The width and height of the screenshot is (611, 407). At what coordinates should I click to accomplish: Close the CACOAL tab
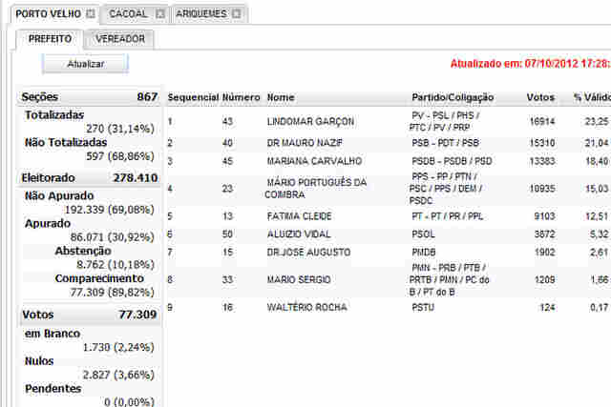click(159, 14)
